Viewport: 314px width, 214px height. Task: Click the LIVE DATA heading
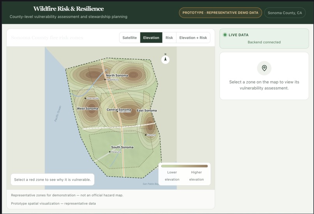point(238,35)
